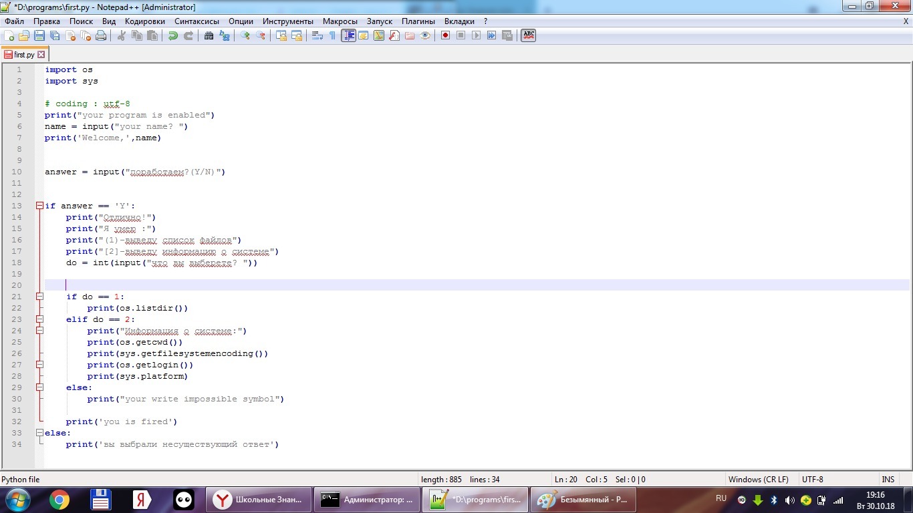
Task: Click the UTF-8 encoding in status bar
Action: pyautogui.click(x=812, y=480)
